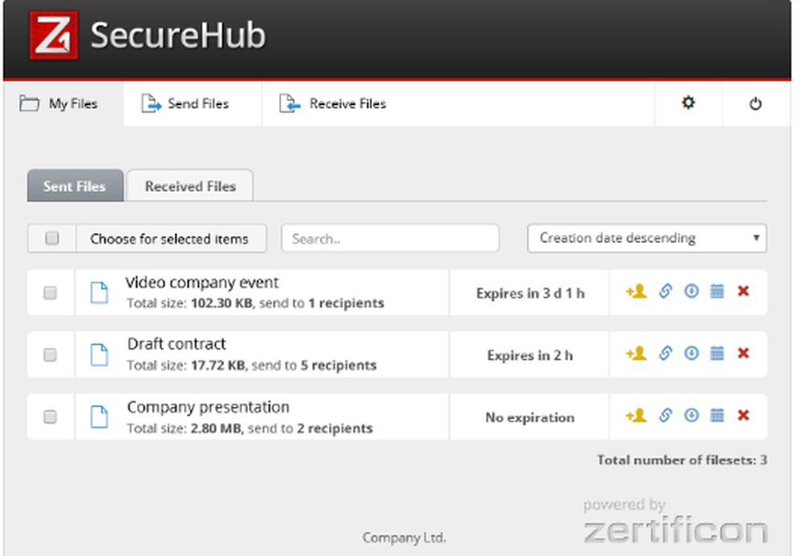Download Video company event fileset
802x556 pixels.
point(691,292)
